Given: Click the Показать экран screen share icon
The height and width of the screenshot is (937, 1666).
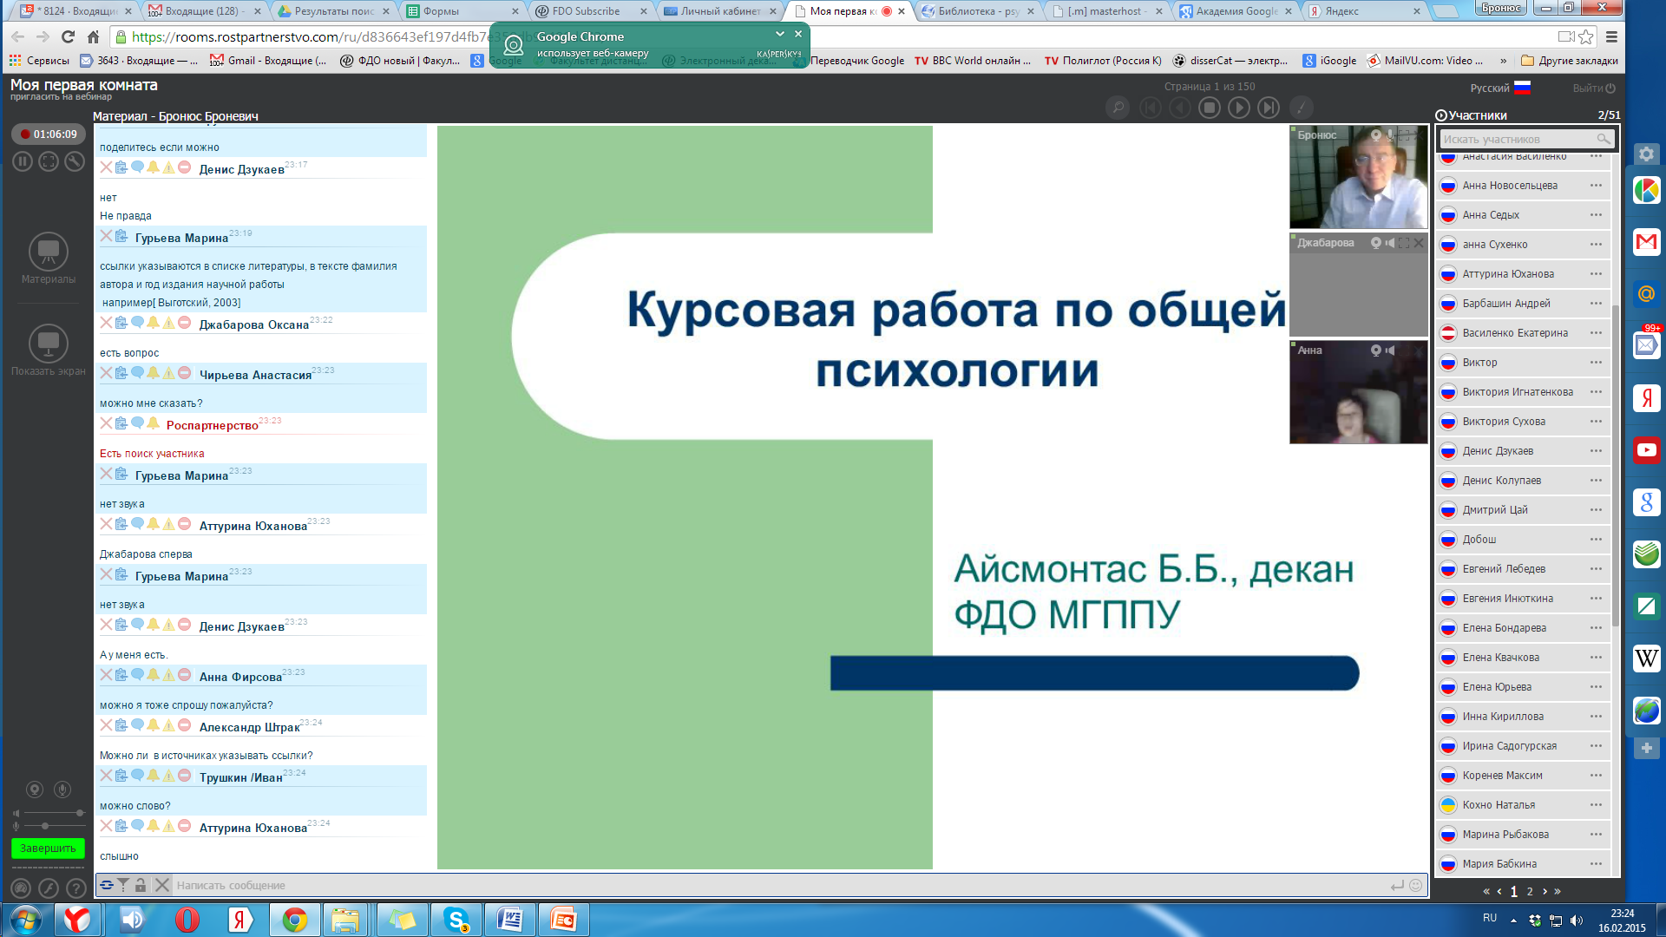Looking at the screenshot, I should 49,344.
